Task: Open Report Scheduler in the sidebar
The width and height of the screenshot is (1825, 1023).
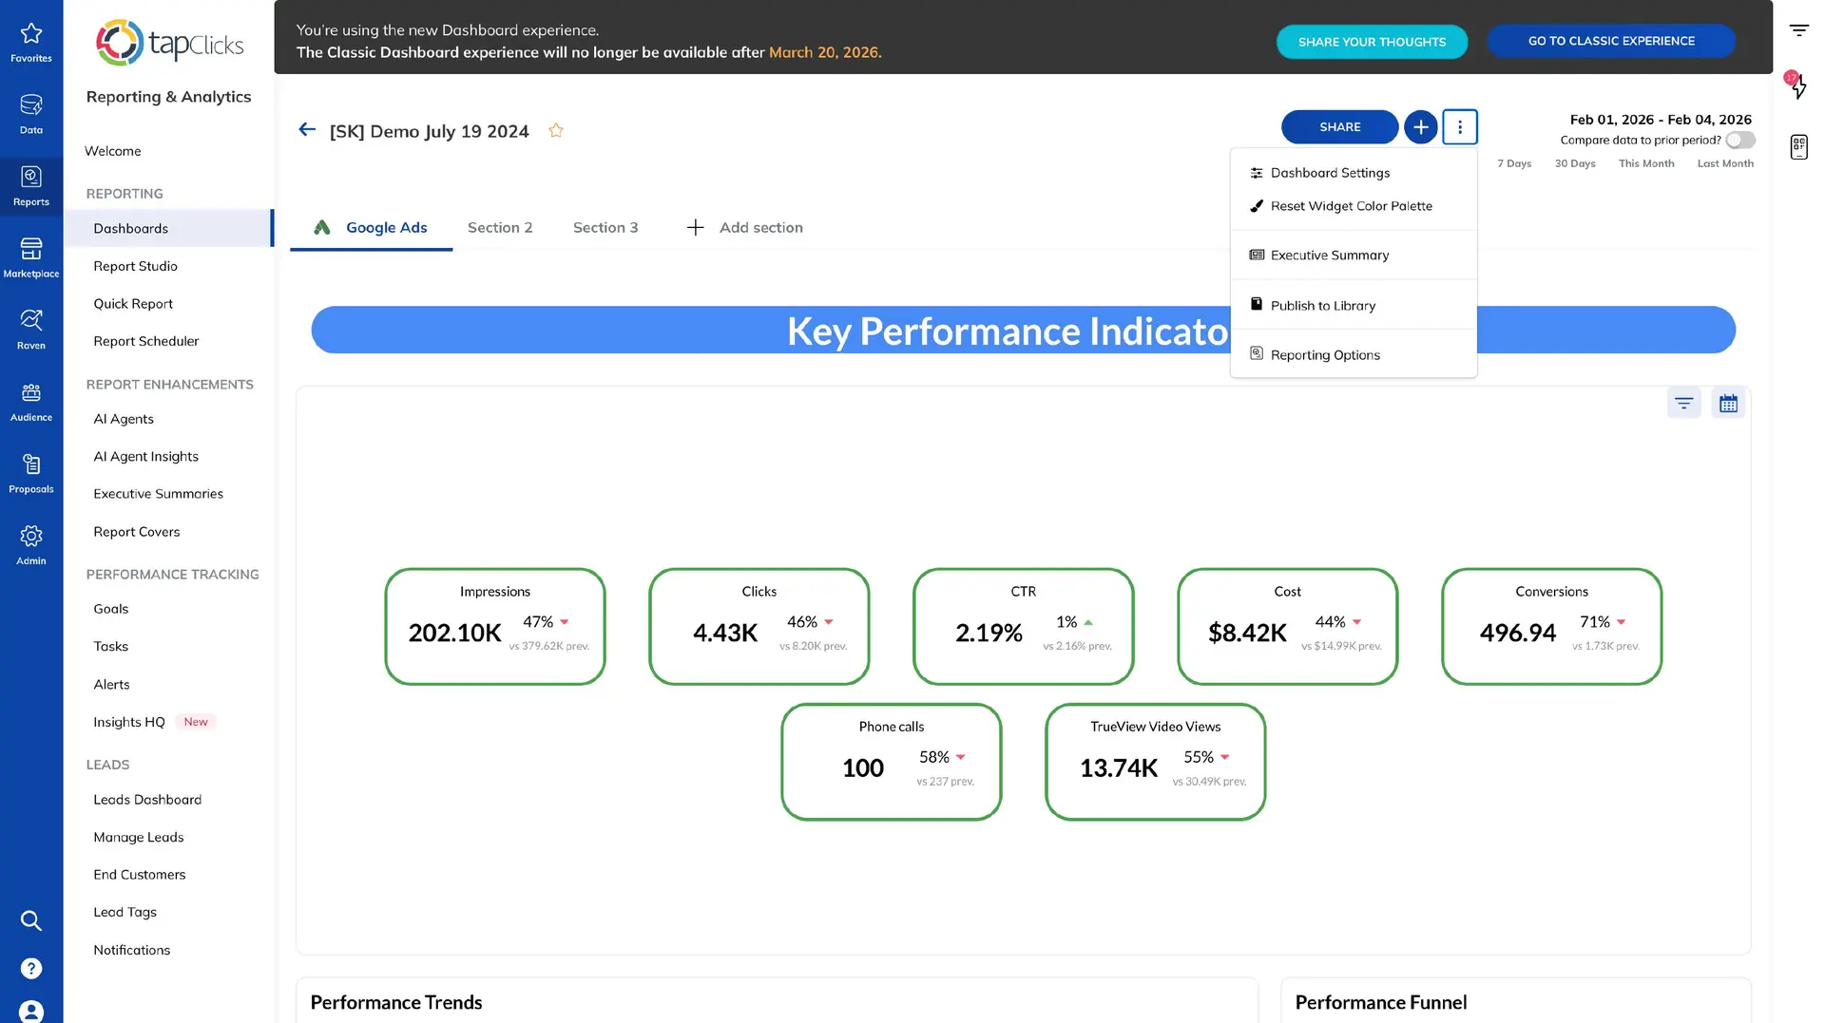Action: coord(145,341)
